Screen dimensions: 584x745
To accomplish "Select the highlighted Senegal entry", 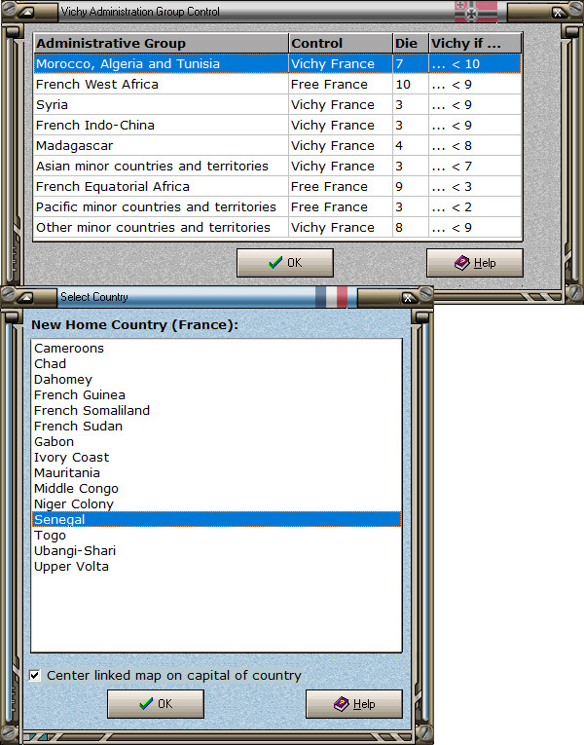I will [216, 519].
